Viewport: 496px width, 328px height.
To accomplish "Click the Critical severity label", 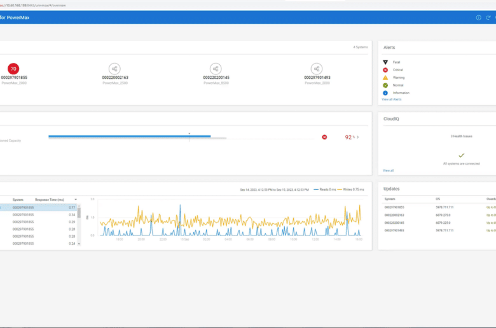I will [x=397, y=70].
